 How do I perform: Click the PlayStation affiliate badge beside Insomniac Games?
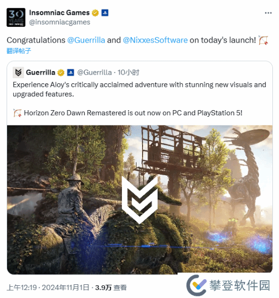[x=105, y=13]
